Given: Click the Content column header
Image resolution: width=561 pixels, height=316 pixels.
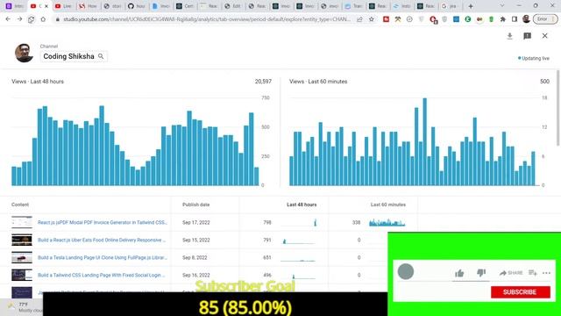Looking at the screenshot, I should click(20, 205).
